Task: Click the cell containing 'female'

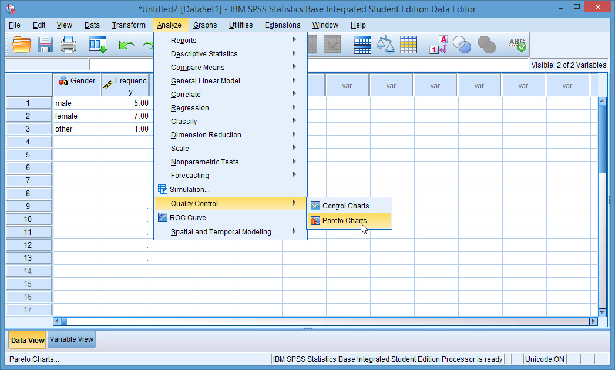Action: pyautogui.click(x=78, y=116)
